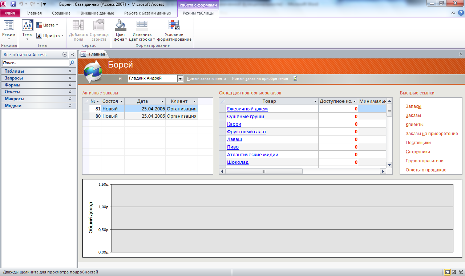The height and width of the screenshot is (276, 465).
Task: Switch to Form view icon in status bar
Action: [x=448, y=272]
